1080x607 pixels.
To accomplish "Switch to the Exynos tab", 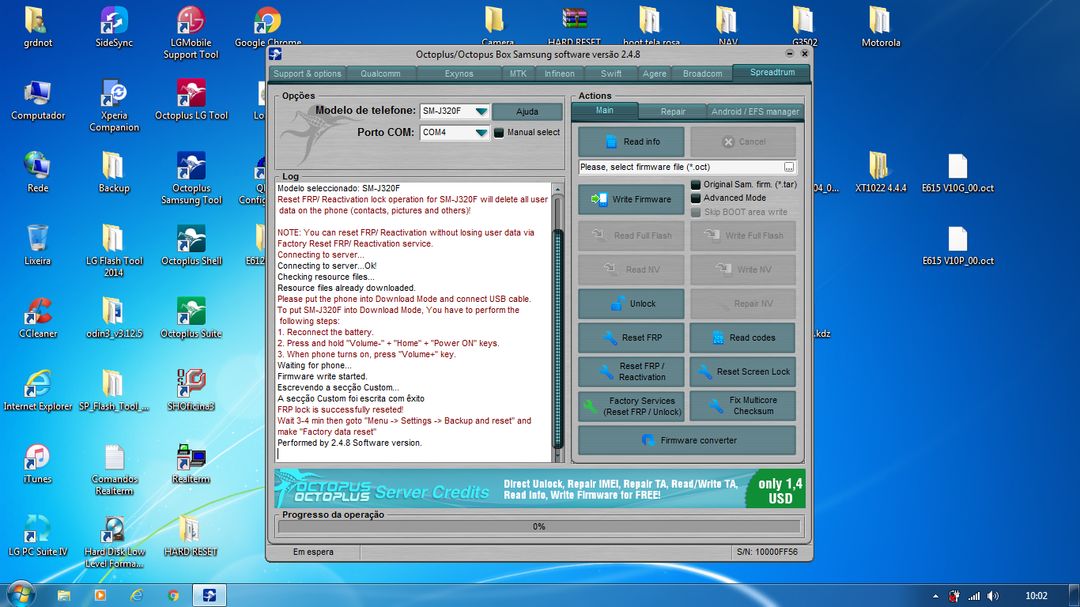I will click(459, 74).
